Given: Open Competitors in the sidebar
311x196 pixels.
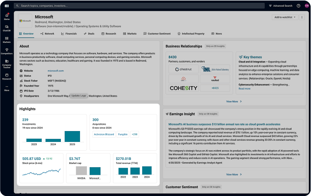Looking at the screenshot, I should (7, 51).
